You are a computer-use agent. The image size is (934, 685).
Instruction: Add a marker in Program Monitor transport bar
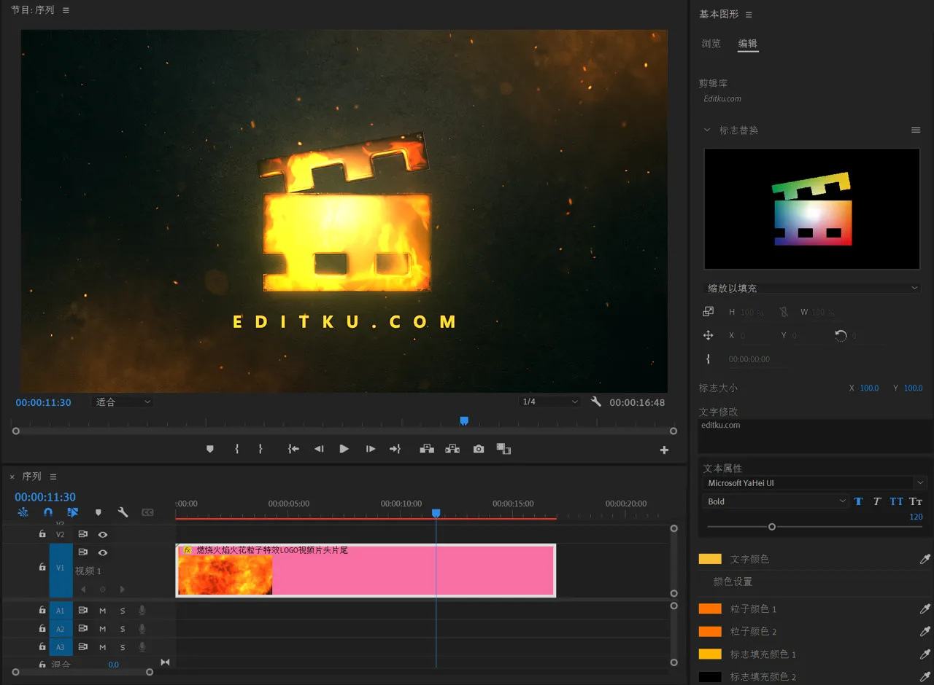point(210,450)
